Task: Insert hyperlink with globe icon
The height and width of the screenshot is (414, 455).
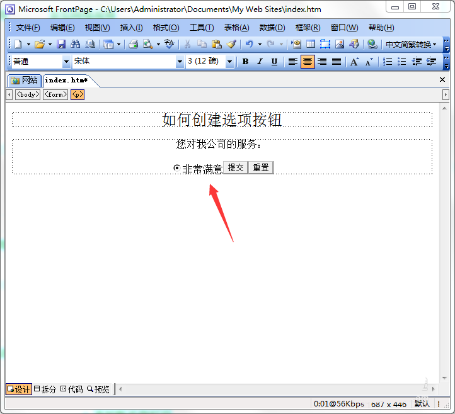Action: 372,44
